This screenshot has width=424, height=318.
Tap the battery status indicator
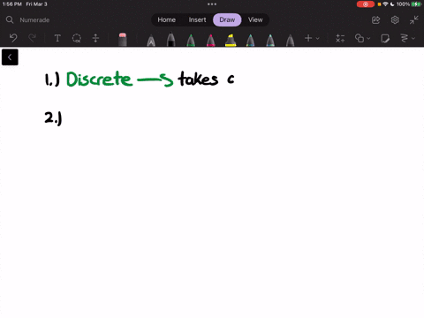click(416, 4)
